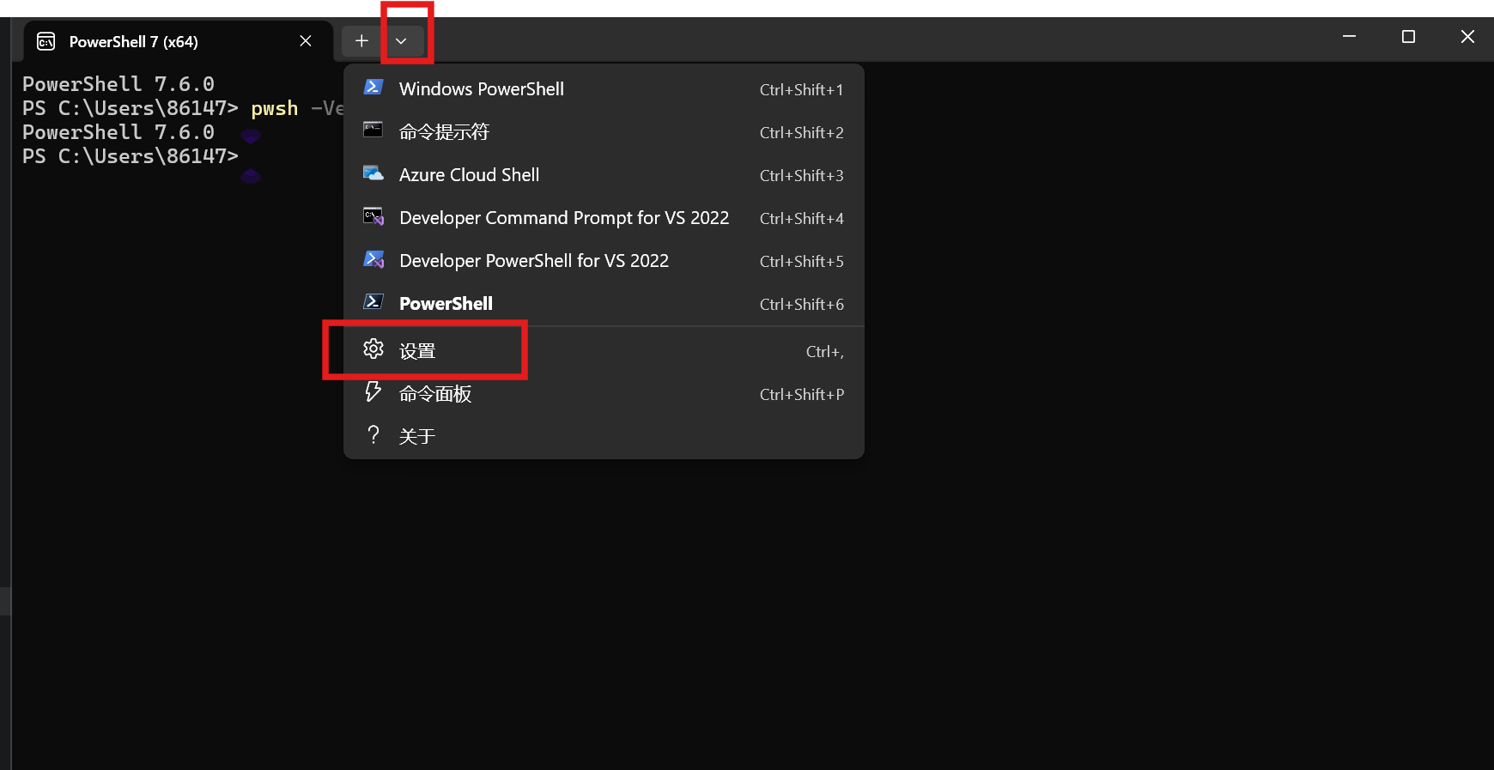Click the terminal icon on PowerShell 7 tab

point(46,41)
